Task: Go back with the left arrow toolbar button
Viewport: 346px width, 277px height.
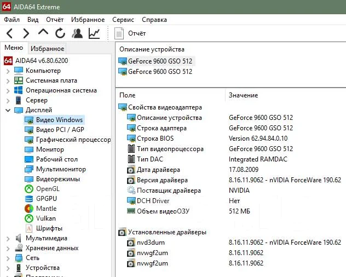Action: 9,33
